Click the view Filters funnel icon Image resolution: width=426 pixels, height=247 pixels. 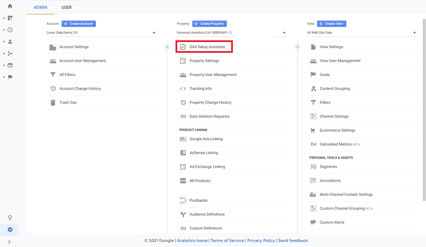[x=313, y=102]
